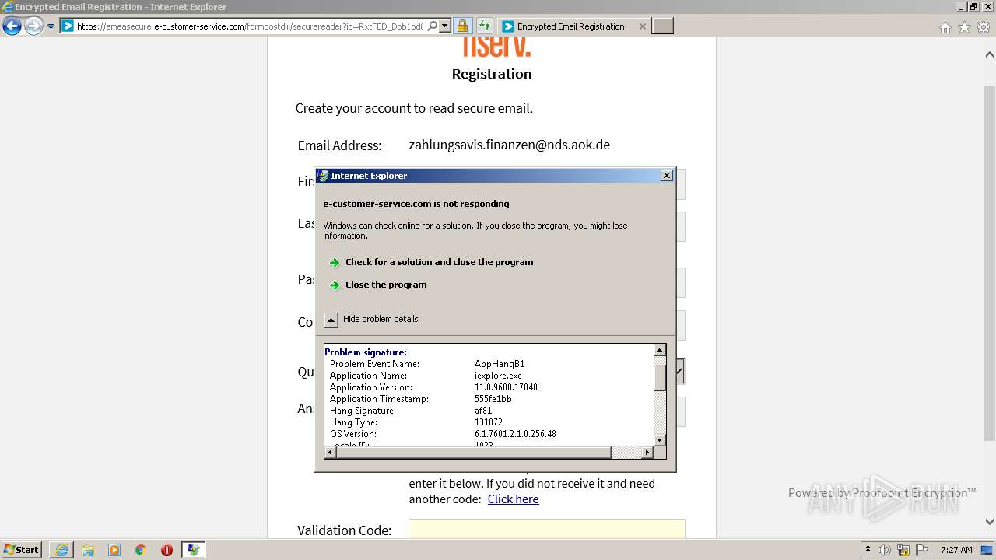Viewport: 996px width, 560px height.
Task: Click the '11.0.9600.17840' version value
Action: (x=506, y=387)
